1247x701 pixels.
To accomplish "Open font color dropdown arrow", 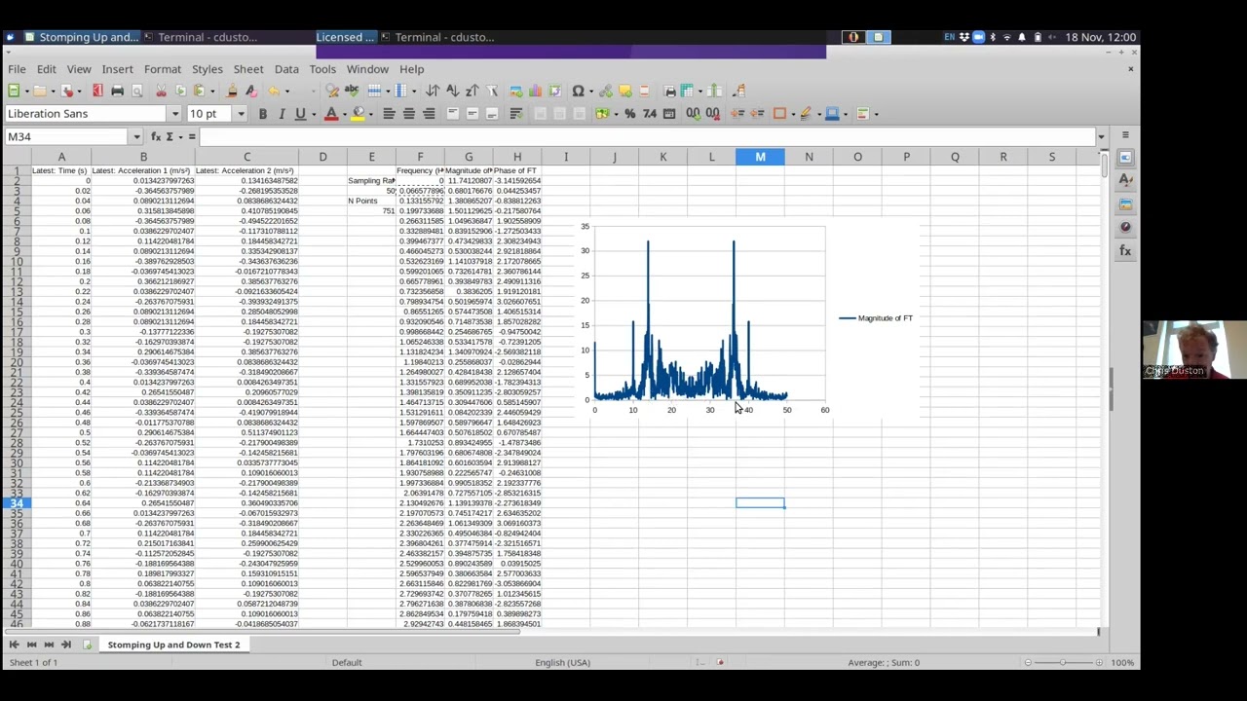I will tap(344, 114).
